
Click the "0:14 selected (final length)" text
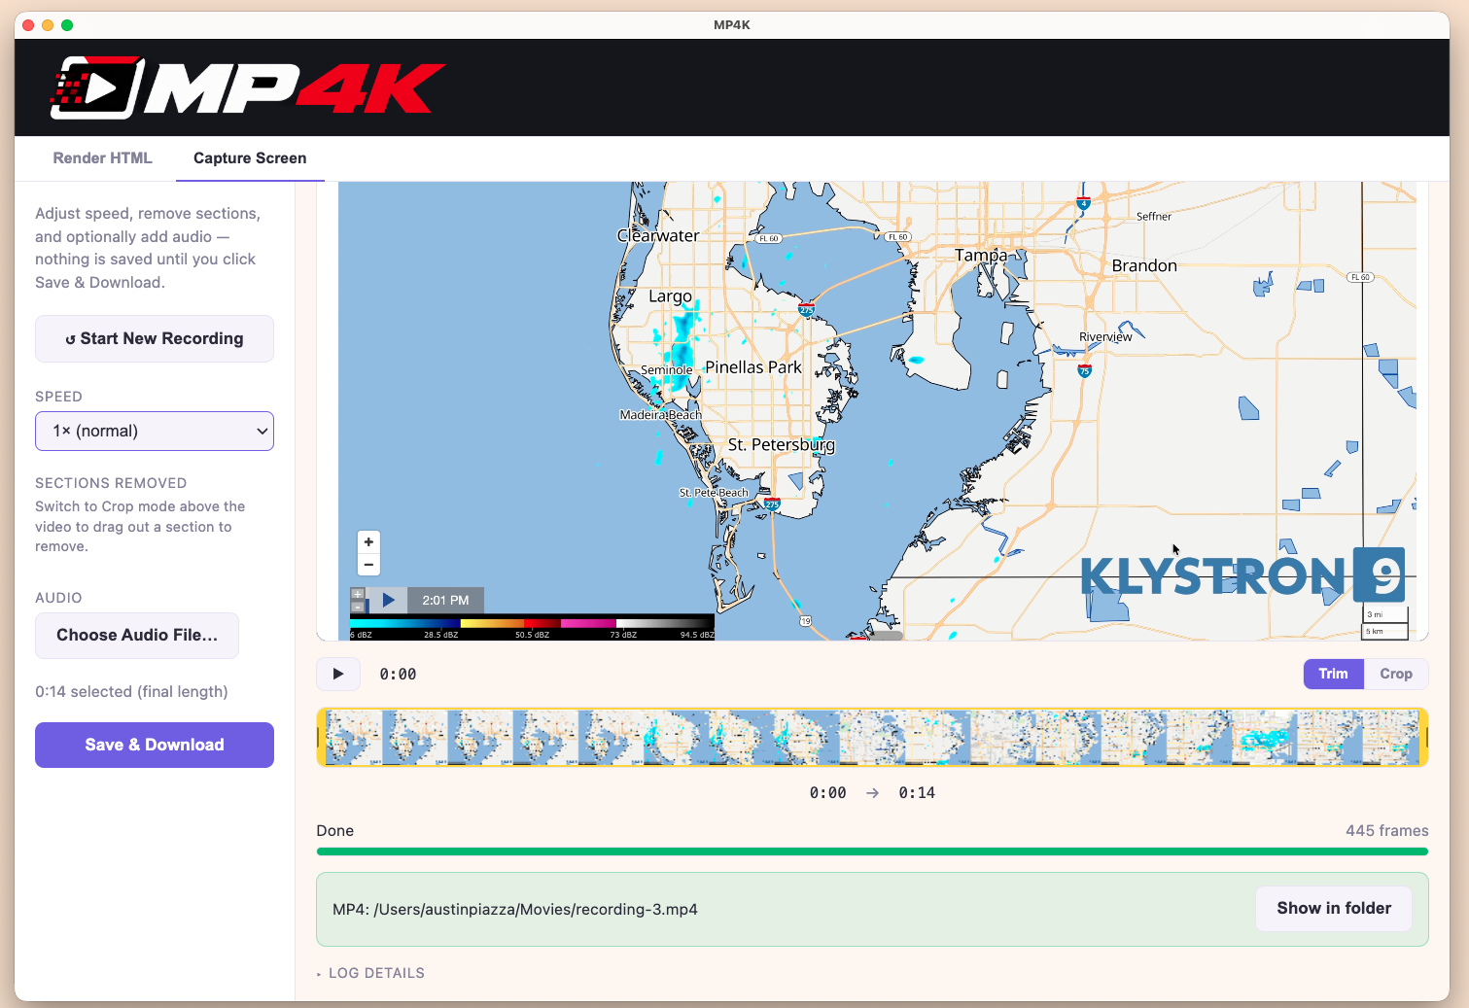(x=131, y=692)
